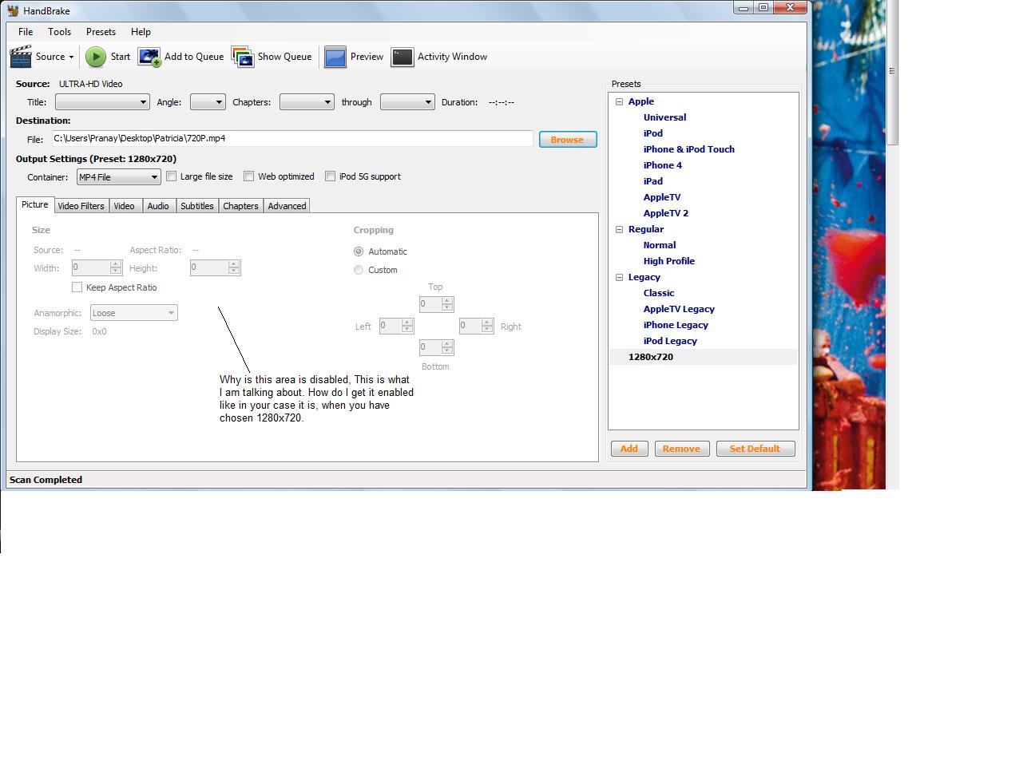Collapse the Apple presets group
Viewport: 1035px width, 776px height.
619,101
